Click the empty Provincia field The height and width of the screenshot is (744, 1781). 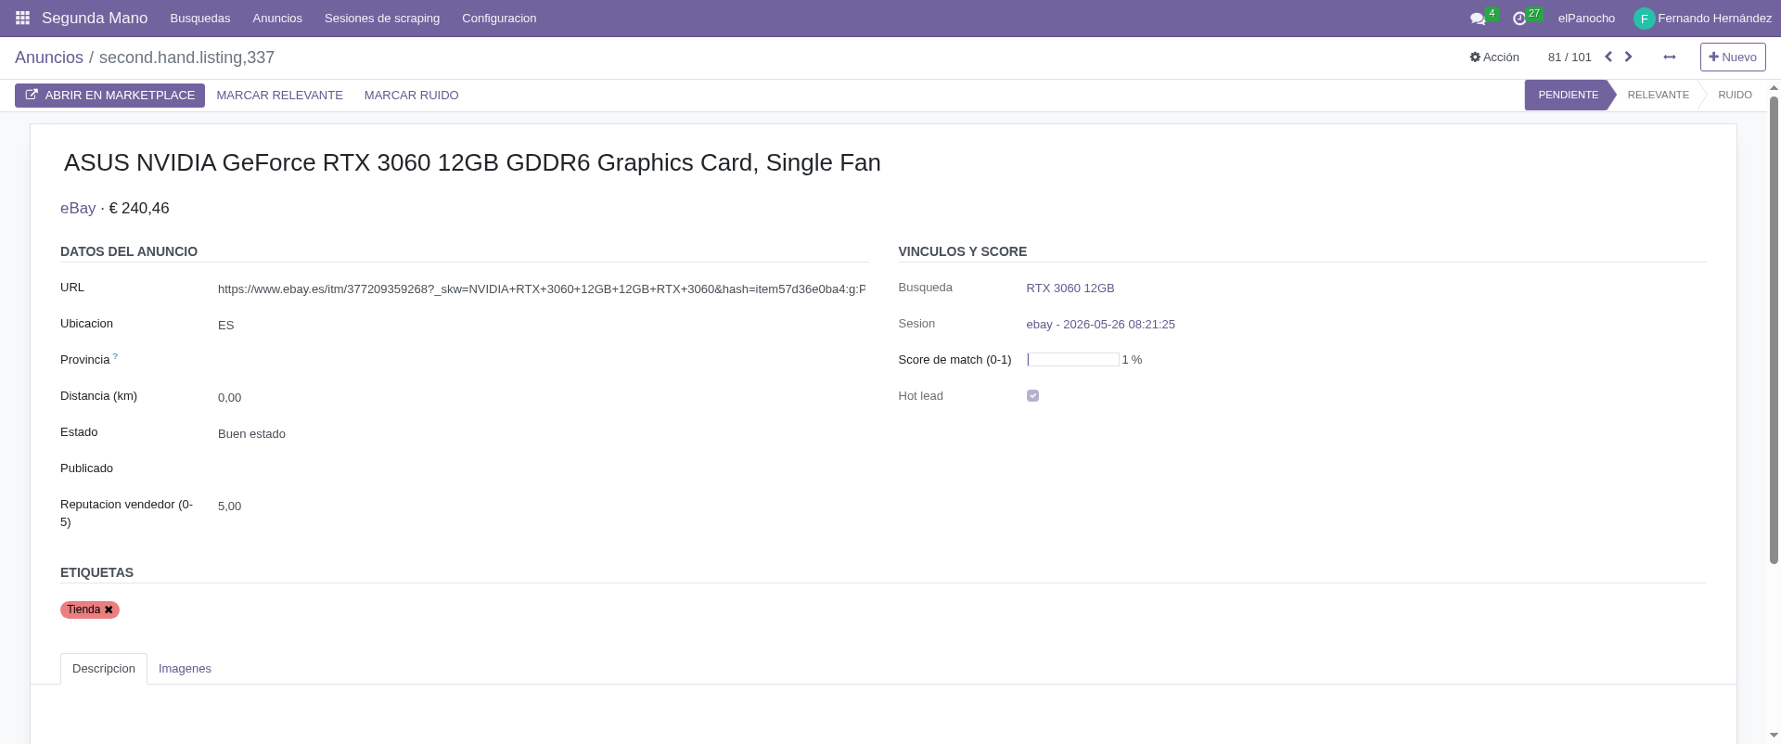[542, 361]
